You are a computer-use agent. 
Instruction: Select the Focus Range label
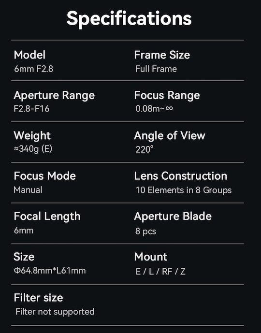pos(167,96)
